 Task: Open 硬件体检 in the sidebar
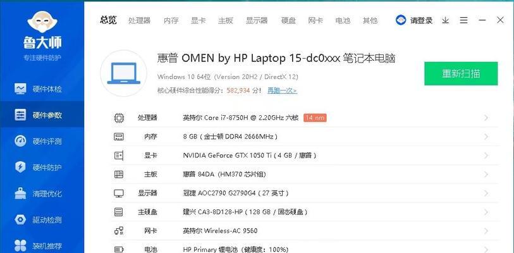click(x=42, y=89)
